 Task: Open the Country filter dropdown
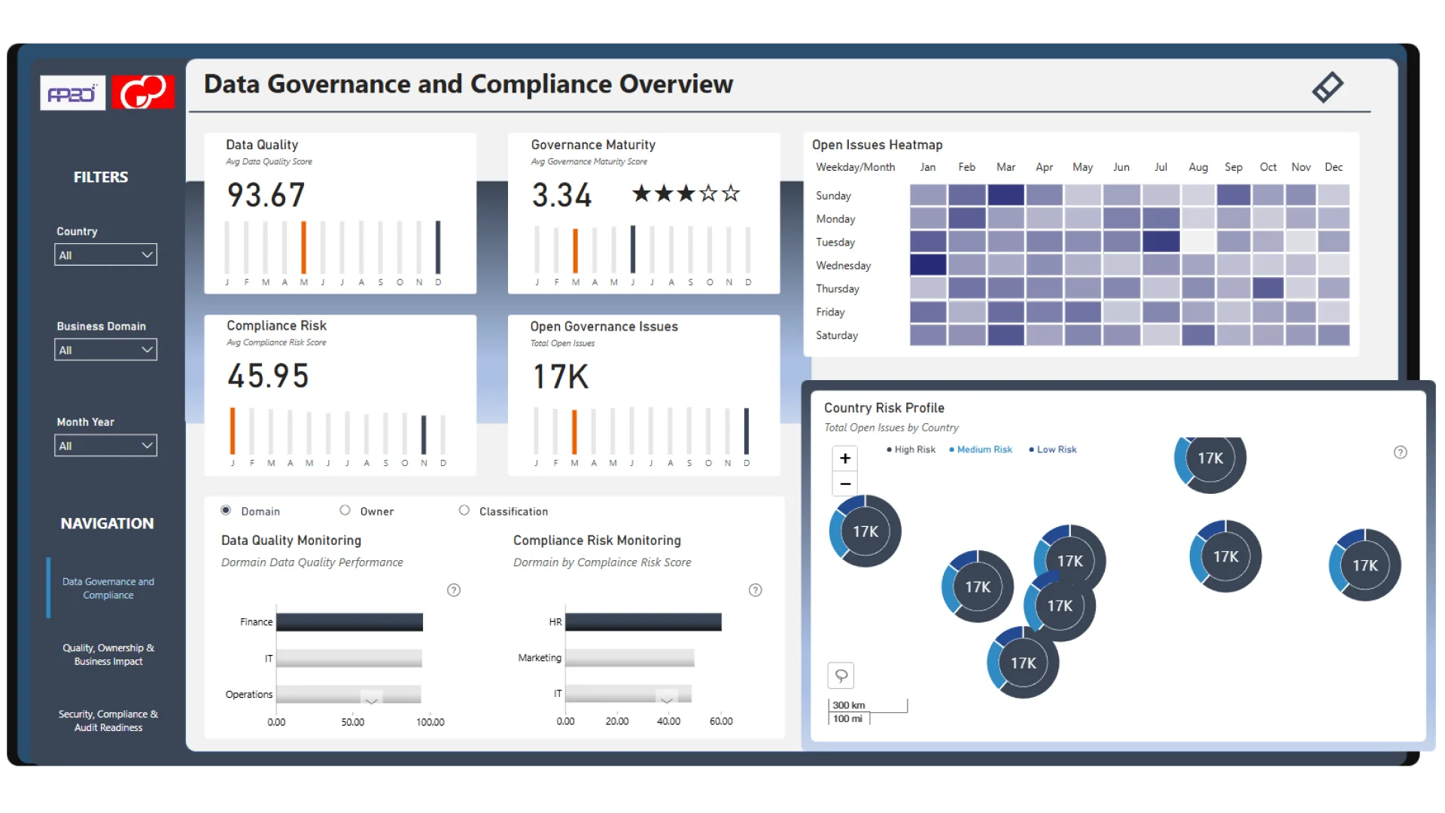point(105,255)
